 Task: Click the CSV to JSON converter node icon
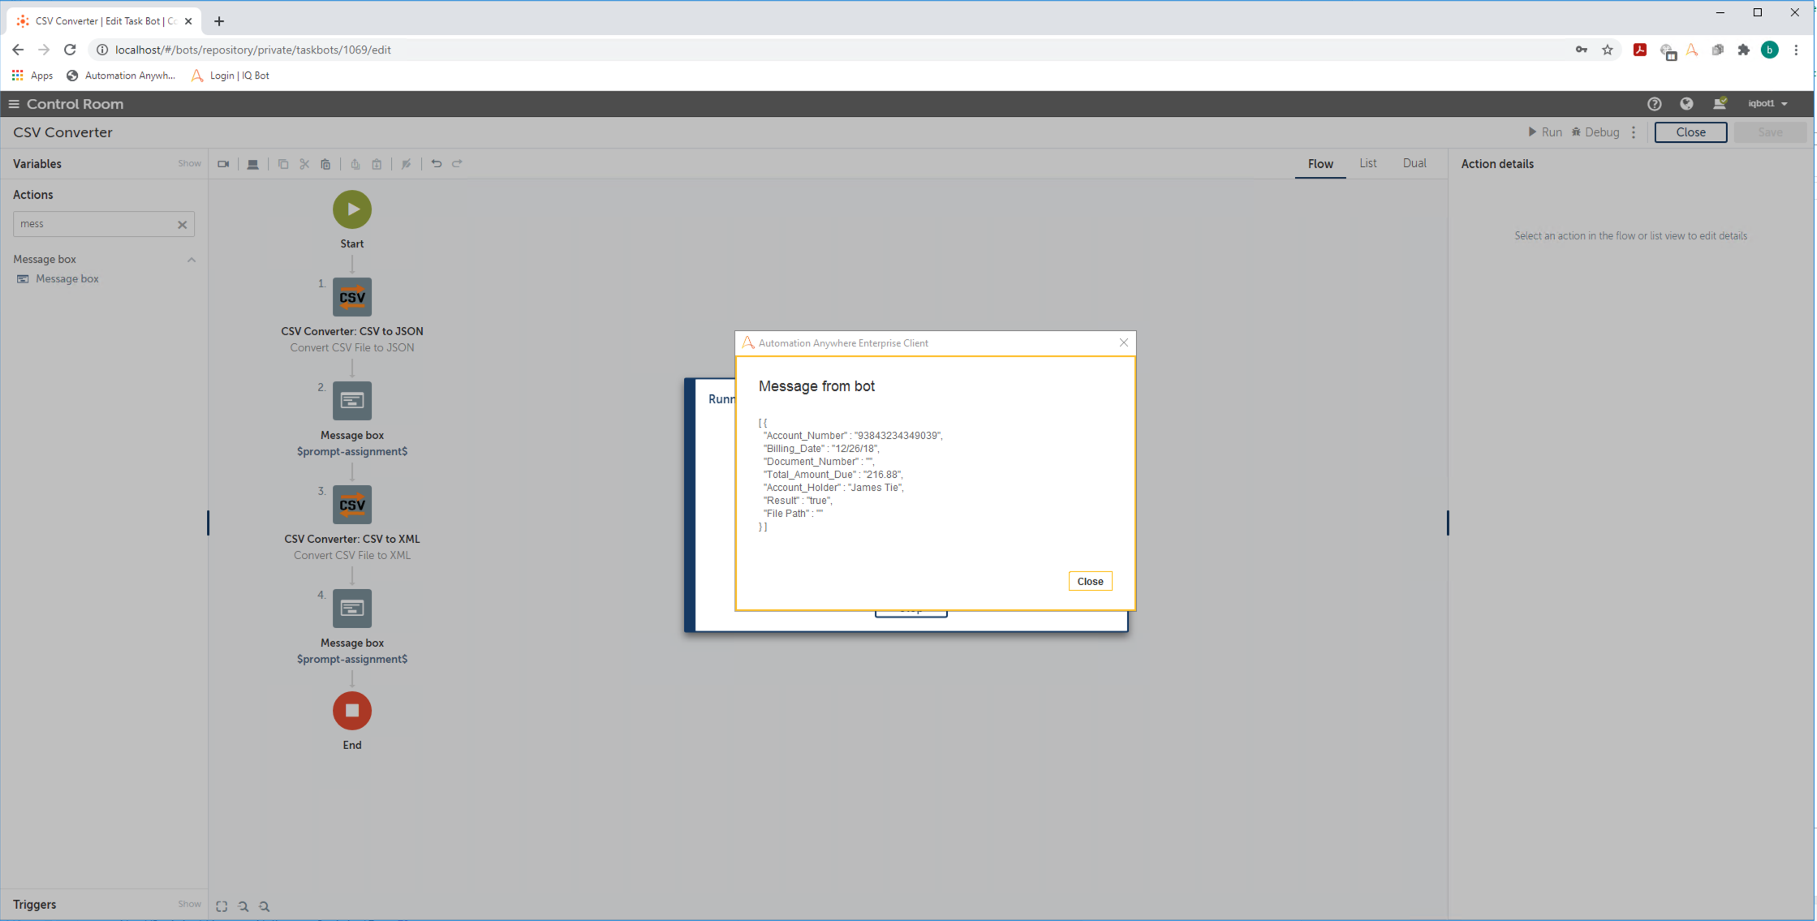point(351,297)
